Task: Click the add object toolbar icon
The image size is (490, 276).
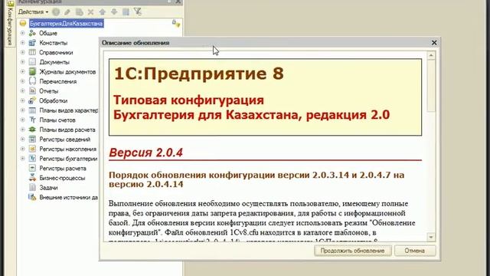Action: (x=56, y=12)
